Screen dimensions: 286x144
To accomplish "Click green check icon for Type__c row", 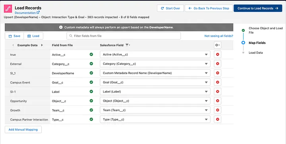I will (91, 119).
